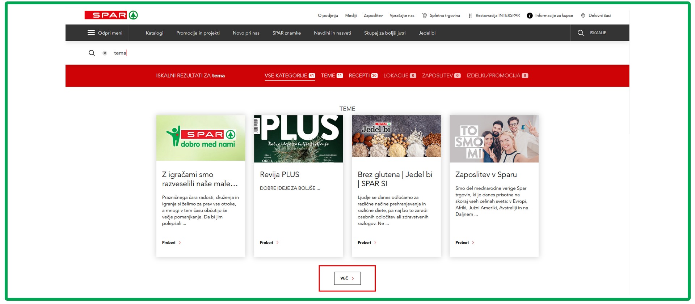Click Preberi under Brez glutena card

click(364, 243)
